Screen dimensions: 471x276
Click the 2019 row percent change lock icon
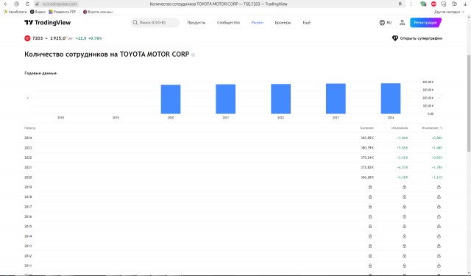click(439, 187)
